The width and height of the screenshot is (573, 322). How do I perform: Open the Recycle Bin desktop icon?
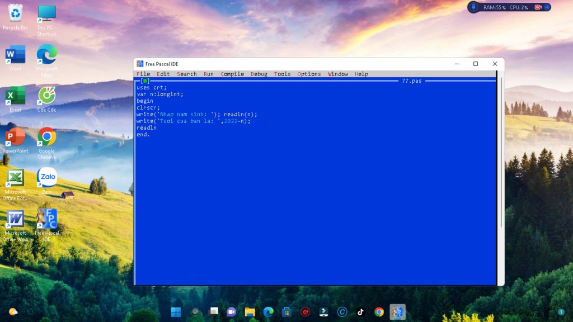coord(15,17)
